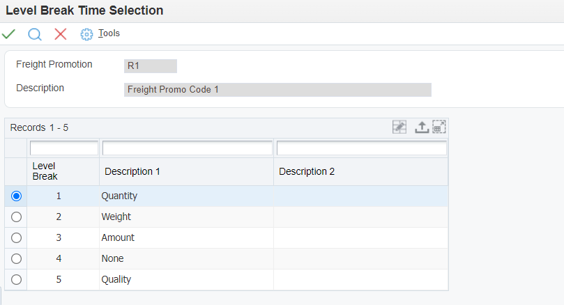Click the Level Break filter field
Screen dimensions: 564x305
(64, 148)
